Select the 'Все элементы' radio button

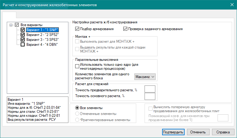point(77,108)
